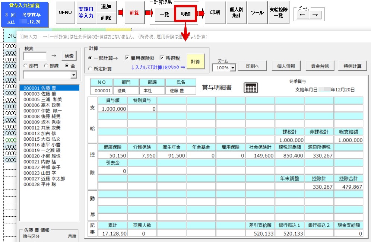
Task: Click the calculator icon beside 賞与明細書
Action: click(x=251, y=87)
